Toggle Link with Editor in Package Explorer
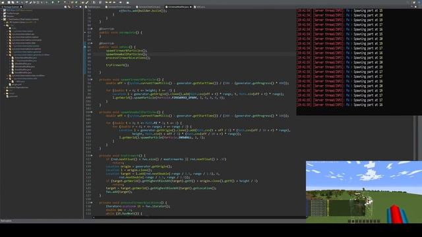 tap(69, 7)
